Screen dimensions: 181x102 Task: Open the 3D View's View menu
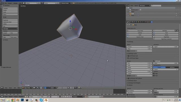tap(6, 88)
